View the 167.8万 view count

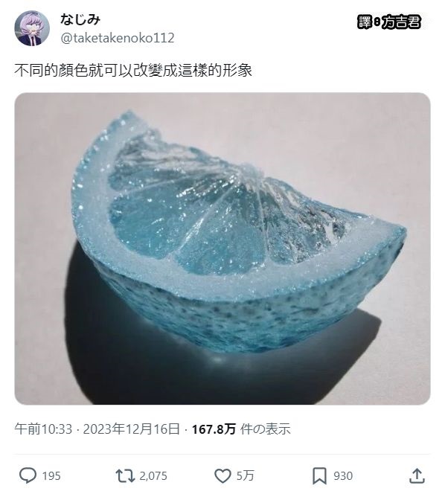click(214, 429)
